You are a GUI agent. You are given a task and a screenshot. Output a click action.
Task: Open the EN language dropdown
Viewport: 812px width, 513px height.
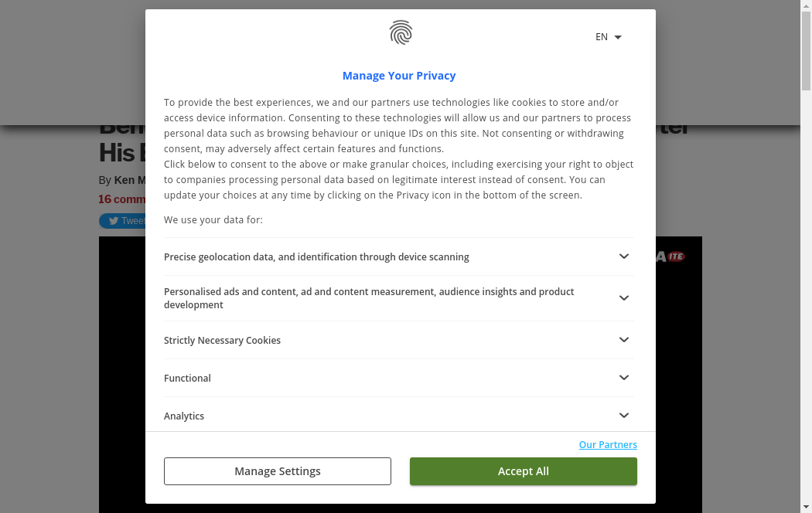[x=609, y=37]
